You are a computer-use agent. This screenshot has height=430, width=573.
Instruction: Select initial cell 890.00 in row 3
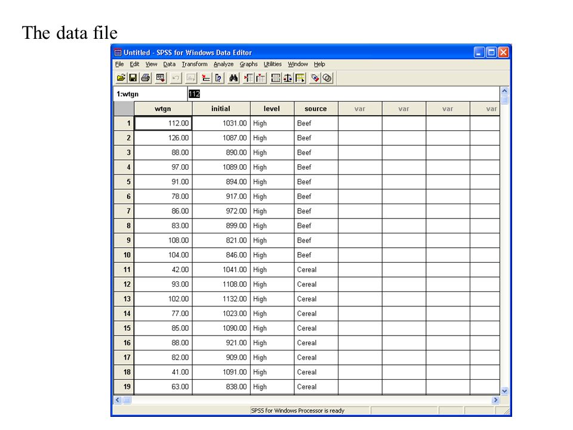pyautogui.click(x=221, y=152)
